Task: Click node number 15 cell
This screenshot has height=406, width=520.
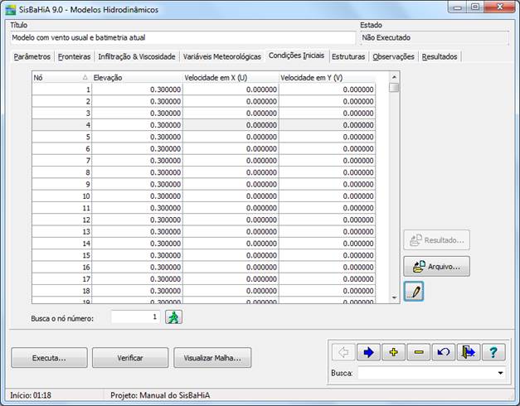Action: pos(61,255)
